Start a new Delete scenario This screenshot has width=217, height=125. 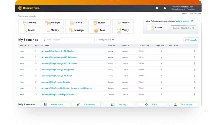pyautogui.click(x=76, y=23)
